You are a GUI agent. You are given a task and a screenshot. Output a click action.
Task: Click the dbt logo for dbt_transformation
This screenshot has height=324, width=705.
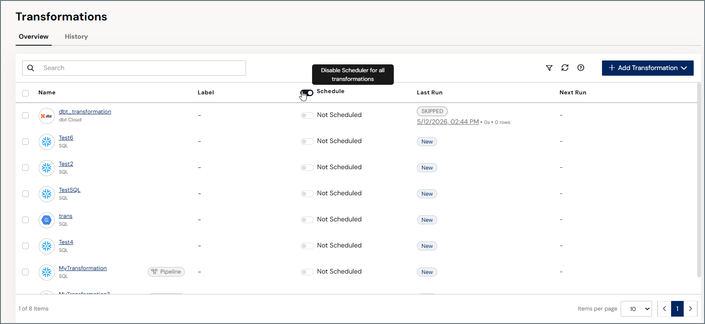47,116
